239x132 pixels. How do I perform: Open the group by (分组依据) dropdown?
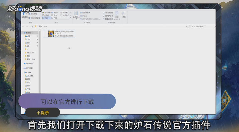pyautogui.click(x=85, y=13)
